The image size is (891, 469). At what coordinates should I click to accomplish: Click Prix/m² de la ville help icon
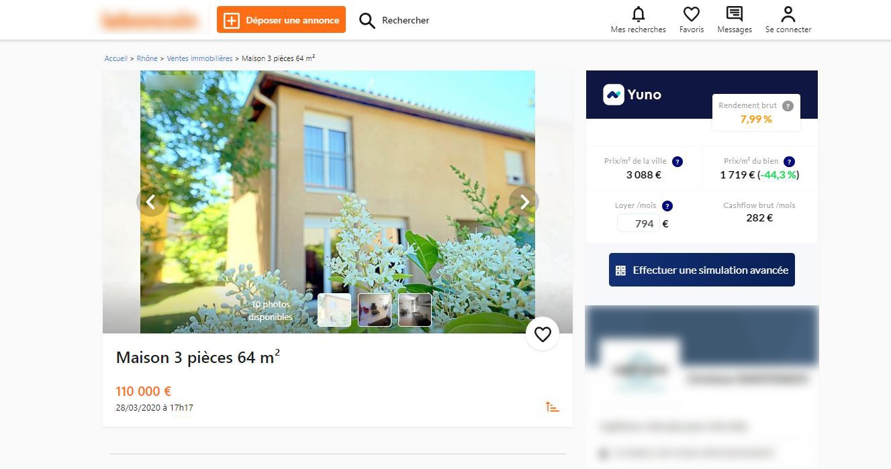(677, 162)
